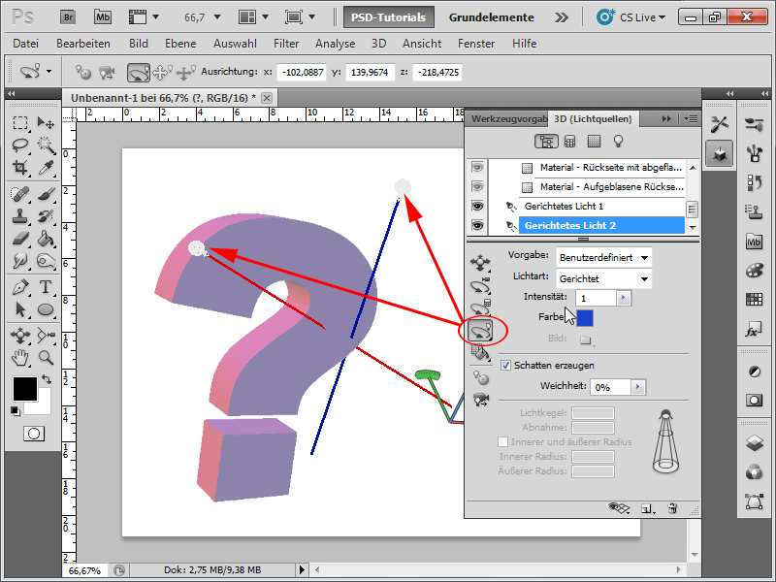Select the Ellipse shape tool
Viewport: 776px width, 582px height.
tap(46, 309)
